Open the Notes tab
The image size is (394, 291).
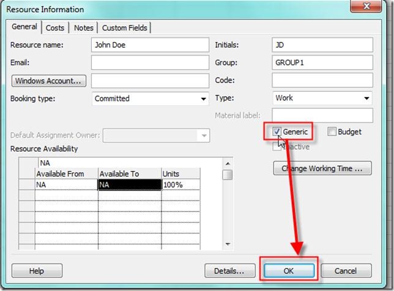(x=84, y=28)
